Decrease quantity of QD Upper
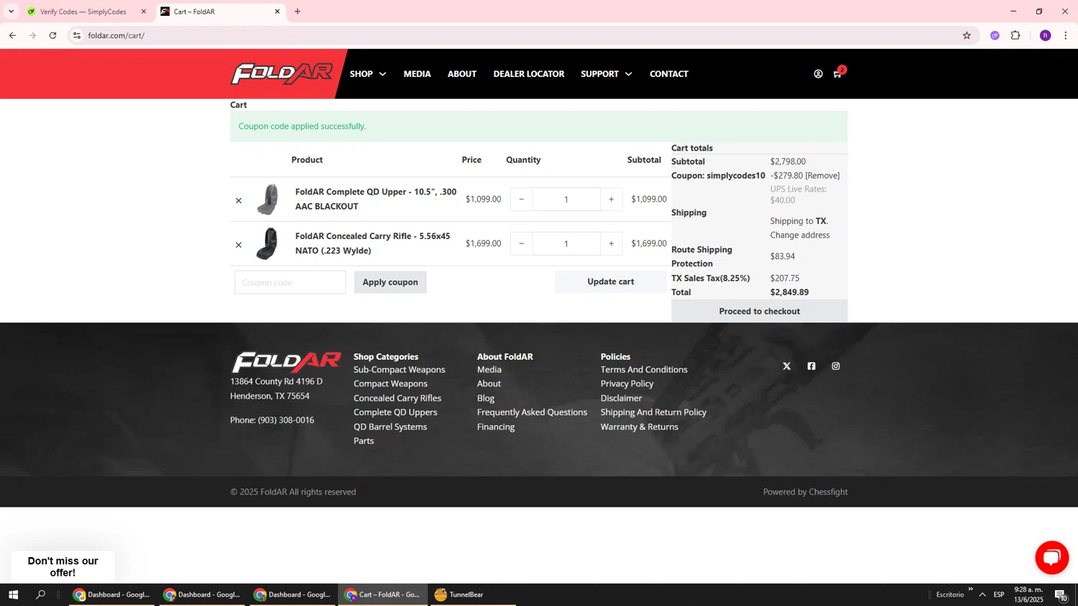The width and height of the screenshot is (1078, 606). pyautogui.click(x=521, y=200)
